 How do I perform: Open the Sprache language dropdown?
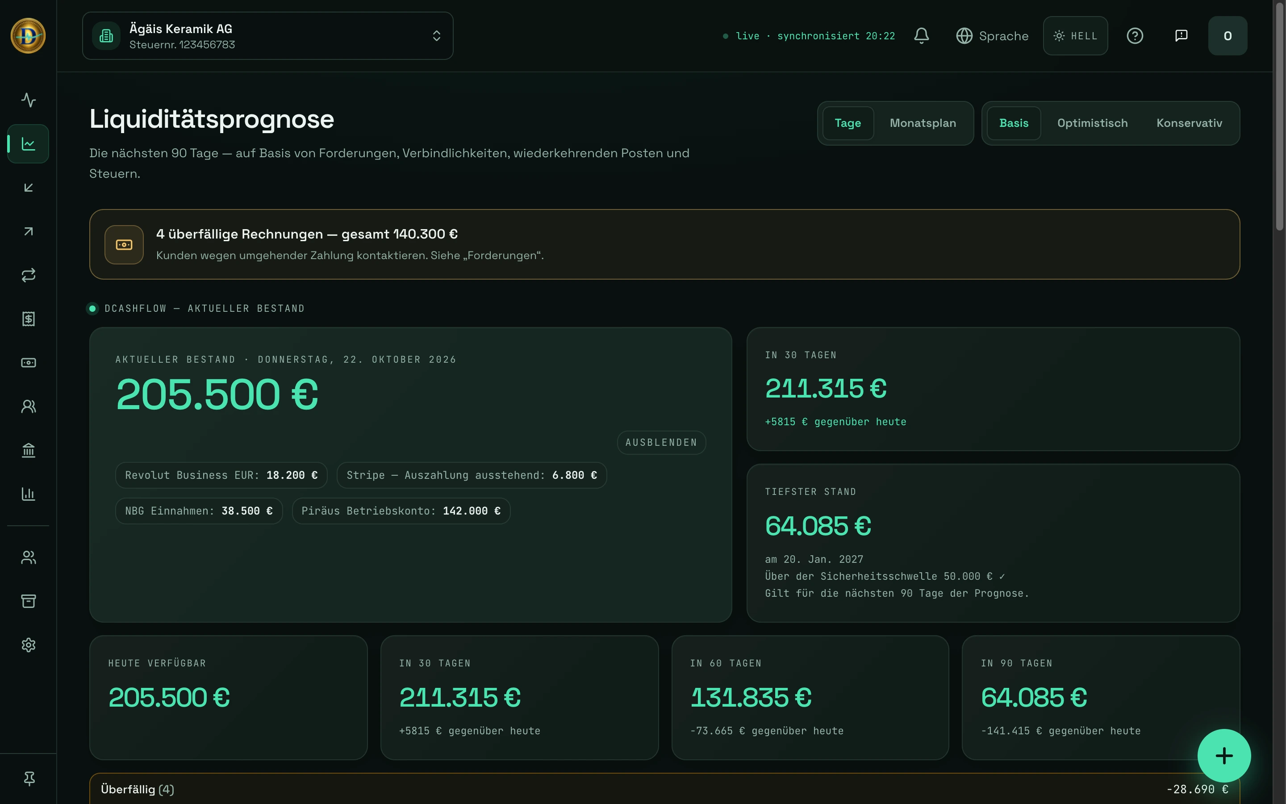pyautogui.click(x=992, y=36)
